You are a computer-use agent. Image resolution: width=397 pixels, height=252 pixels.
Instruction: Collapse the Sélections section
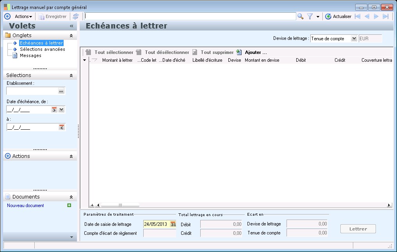(x=71, y=75)
